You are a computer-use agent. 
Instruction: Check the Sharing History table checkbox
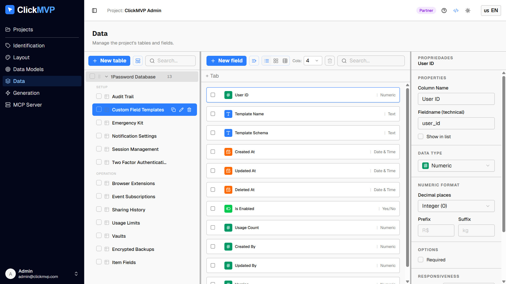pos(99,210)
